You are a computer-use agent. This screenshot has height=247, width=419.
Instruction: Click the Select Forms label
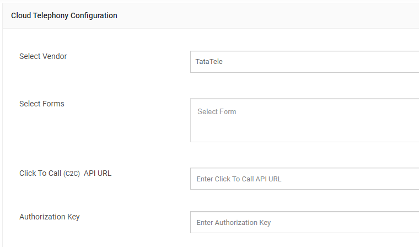[42, 104]
